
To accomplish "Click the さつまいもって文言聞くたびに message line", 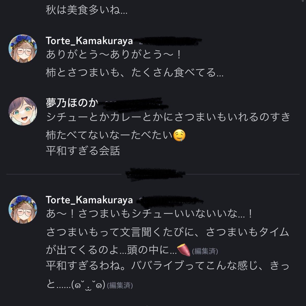I will pos(168,232).
